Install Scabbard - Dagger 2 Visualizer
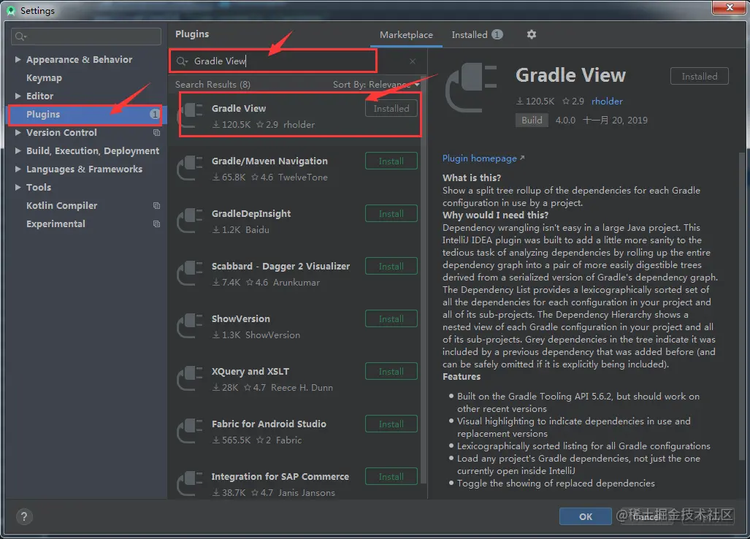The image size is (750, 539). 391,267
